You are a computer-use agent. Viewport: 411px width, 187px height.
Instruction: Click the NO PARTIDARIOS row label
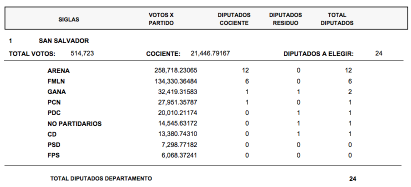coord(74,124)
